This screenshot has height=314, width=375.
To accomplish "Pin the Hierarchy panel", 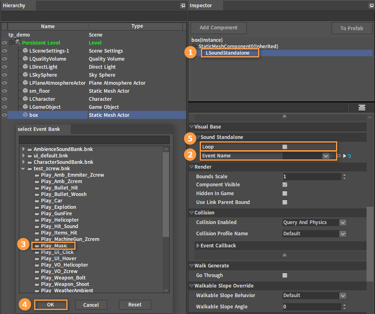I will 183,5.
